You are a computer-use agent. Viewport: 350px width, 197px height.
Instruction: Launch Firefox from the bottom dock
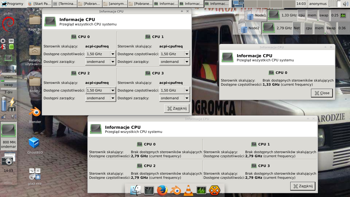pos(162,191)
